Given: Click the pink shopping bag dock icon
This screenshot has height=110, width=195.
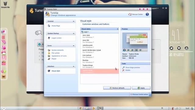Looking at the screenshot, I should (3, 58).
